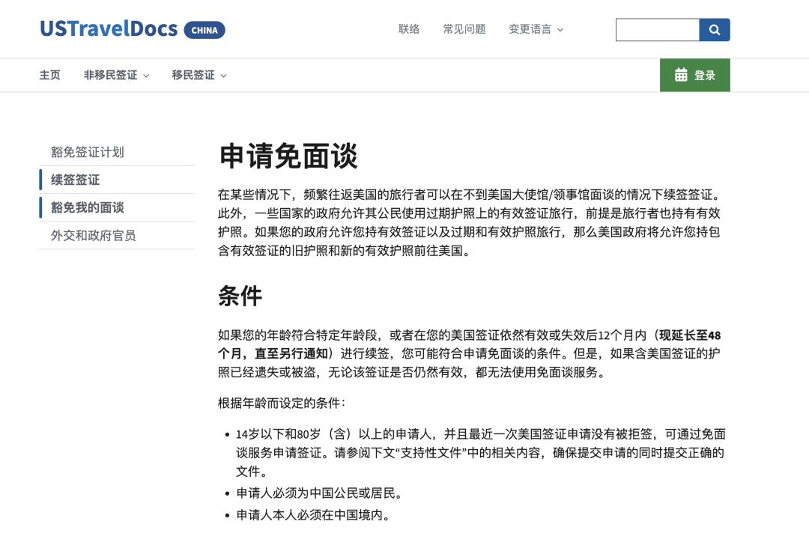The width and height of the screenshot is (809, 548).
Task: Expand the 移民签证 navigation menu
Action: click(x=193, y=75)
